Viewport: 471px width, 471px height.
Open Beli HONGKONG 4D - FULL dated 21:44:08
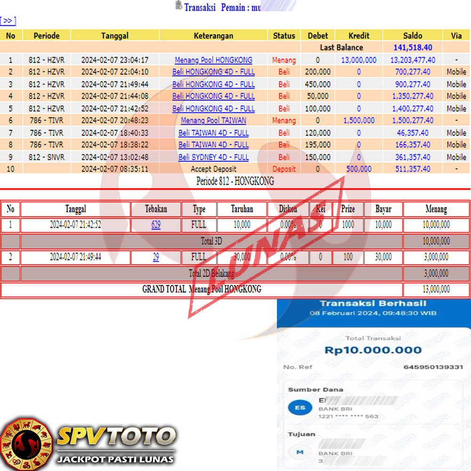click(x=213, y=96)
